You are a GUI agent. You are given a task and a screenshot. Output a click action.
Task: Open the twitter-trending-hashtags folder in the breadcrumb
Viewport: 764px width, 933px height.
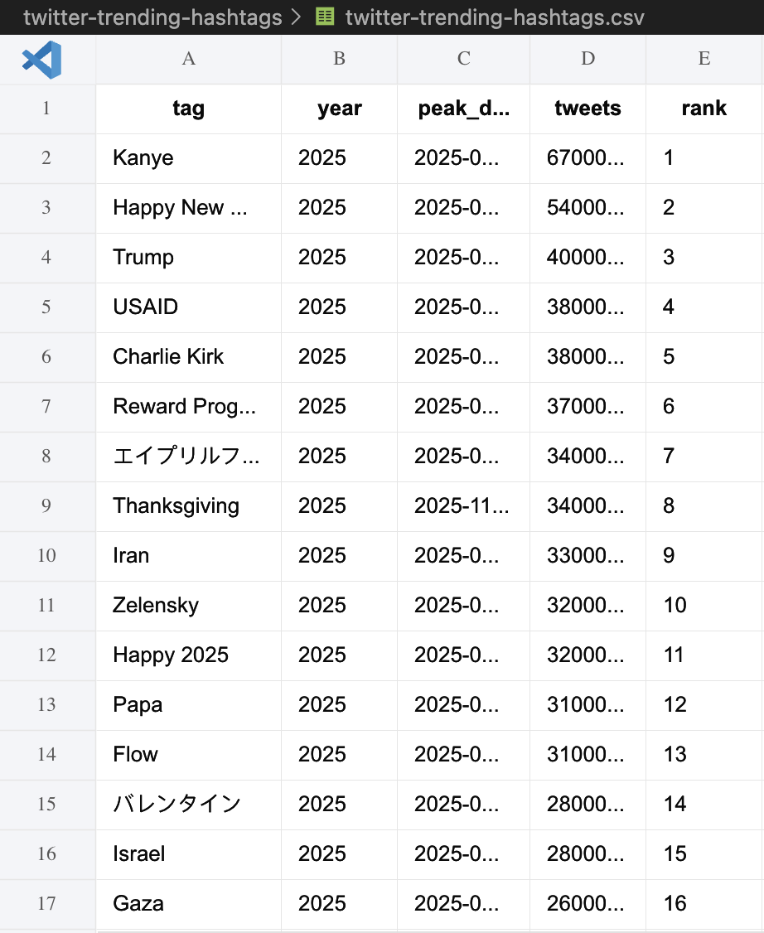click(151, 17)
